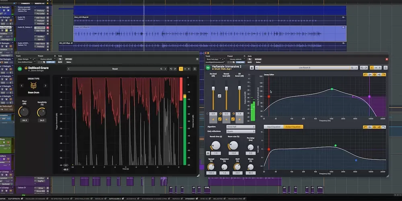
Task: Switch to Input Equalizer tab
Action: [273, 127]
